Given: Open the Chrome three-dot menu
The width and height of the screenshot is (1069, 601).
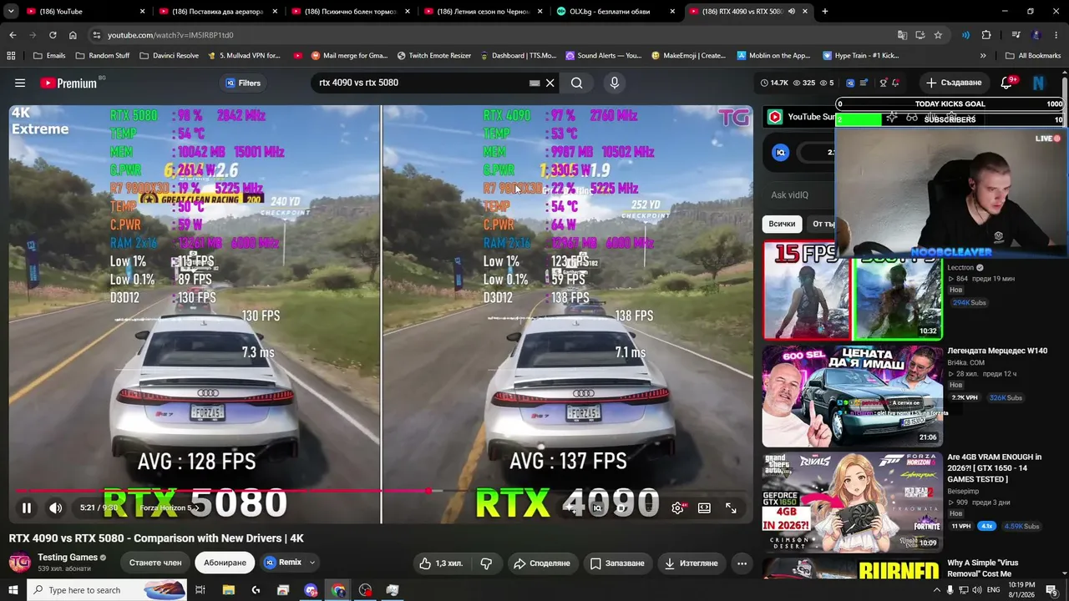Looking at the screenshot, I should click(x=1055, y=35).
